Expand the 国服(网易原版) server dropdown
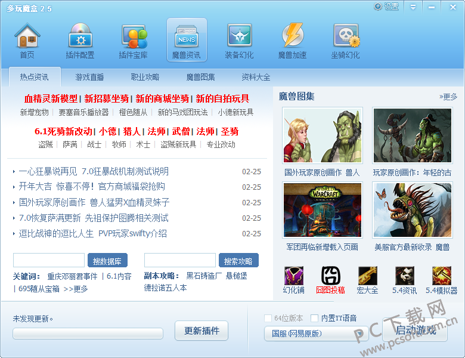This screenshot has height=358, width=465. pyautogui.click(x=316, y=334)
